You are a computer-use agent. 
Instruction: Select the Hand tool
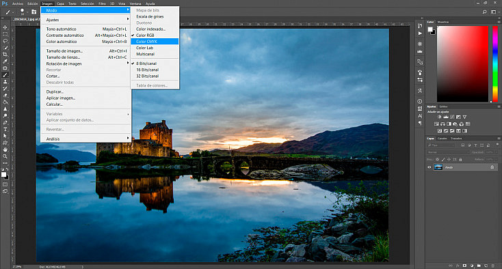click(x=5, y=150)
